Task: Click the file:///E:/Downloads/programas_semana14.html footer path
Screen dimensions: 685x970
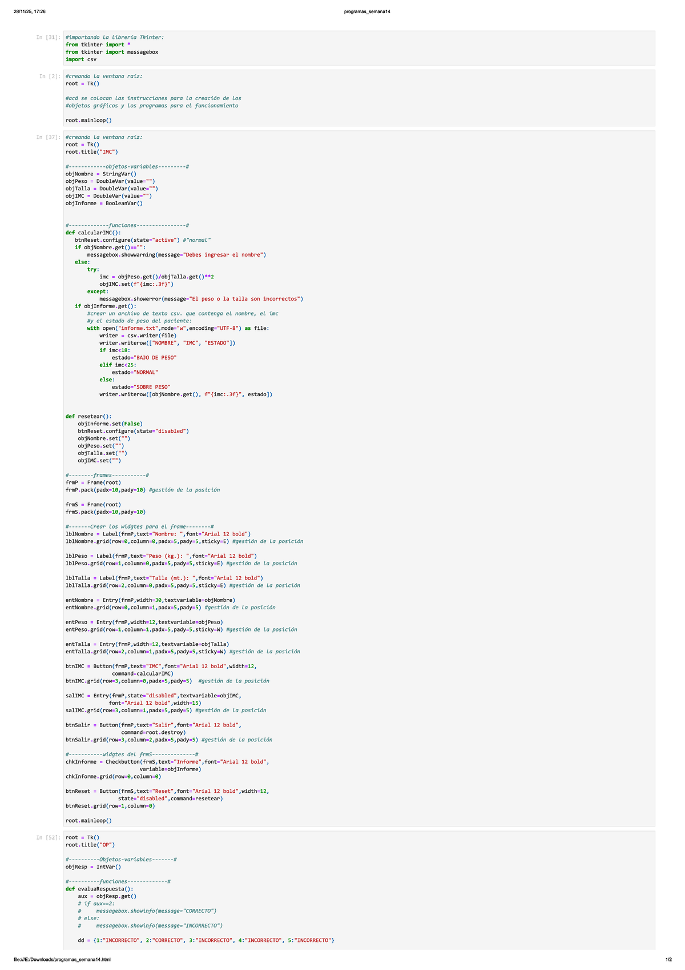Action: tap(62, 960)
